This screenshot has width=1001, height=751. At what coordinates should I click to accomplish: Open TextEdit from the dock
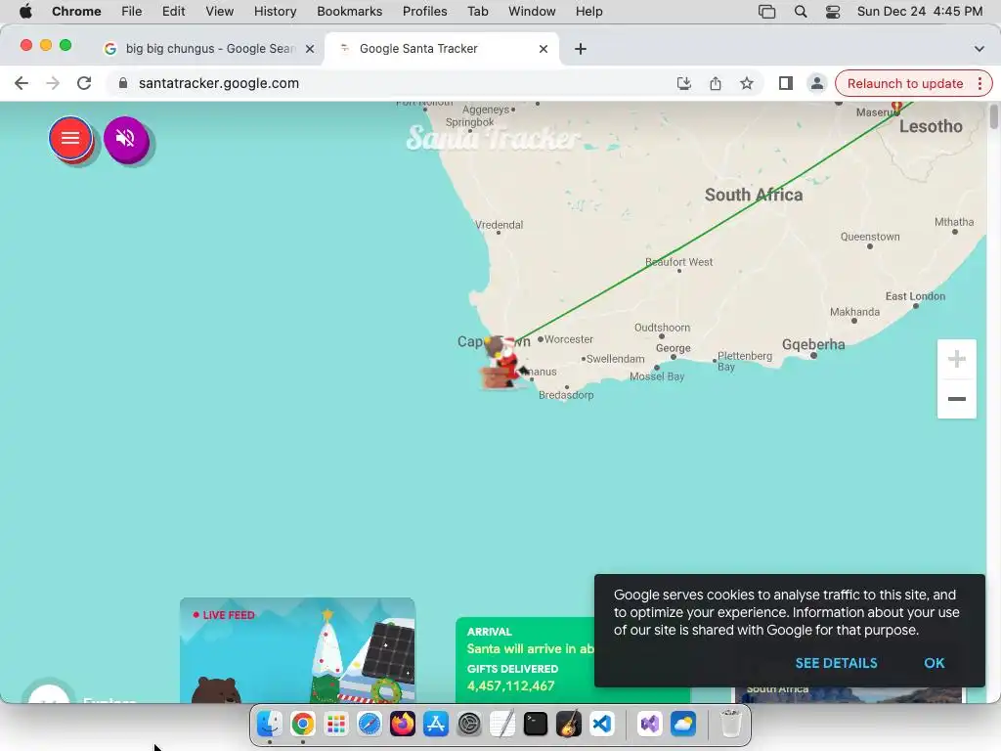(501, 725)
